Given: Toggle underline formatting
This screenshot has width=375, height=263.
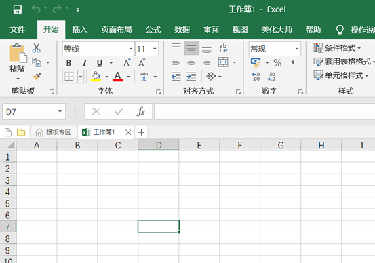Looking at the screenshot, I should [x=100, y=63].
